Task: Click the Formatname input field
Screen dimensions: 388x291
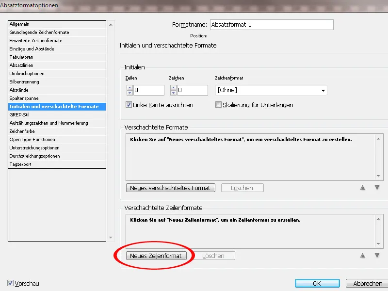Action: click(272, 25)
